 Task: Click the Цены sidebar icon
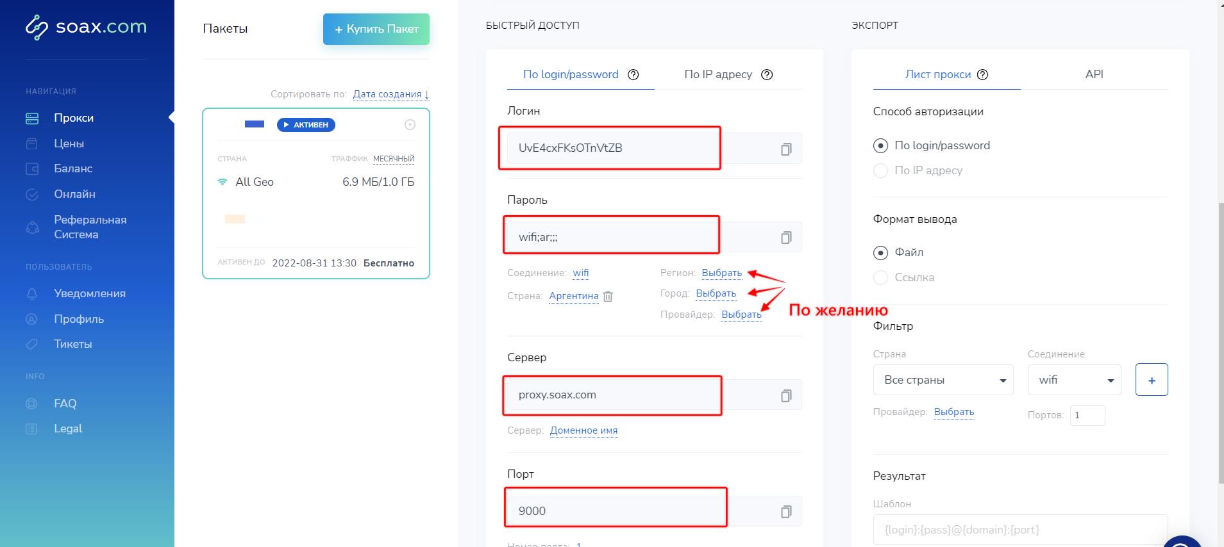click(x=31, y=143)
